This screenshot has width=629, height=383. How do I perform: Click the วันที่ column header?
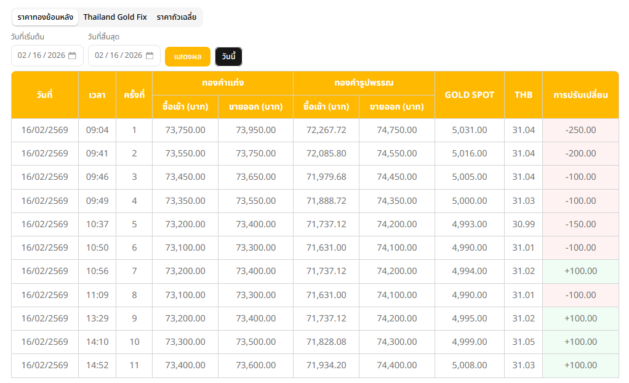44,95
